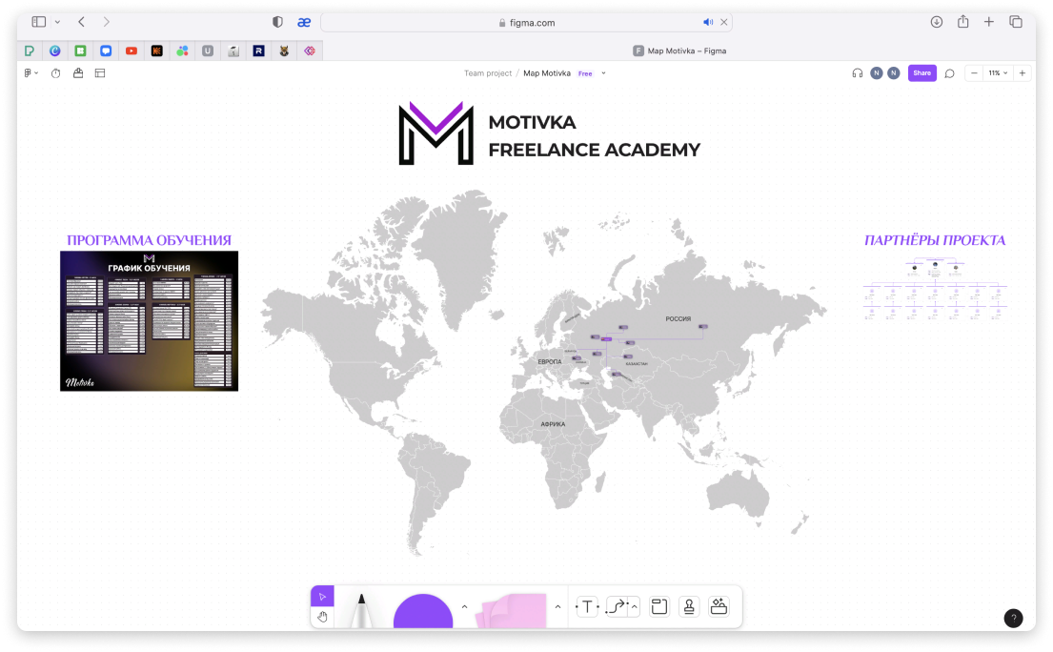Stop loading page with X
The height and width of the screenshot is (652, 1053).
click(x=724, y=22)
